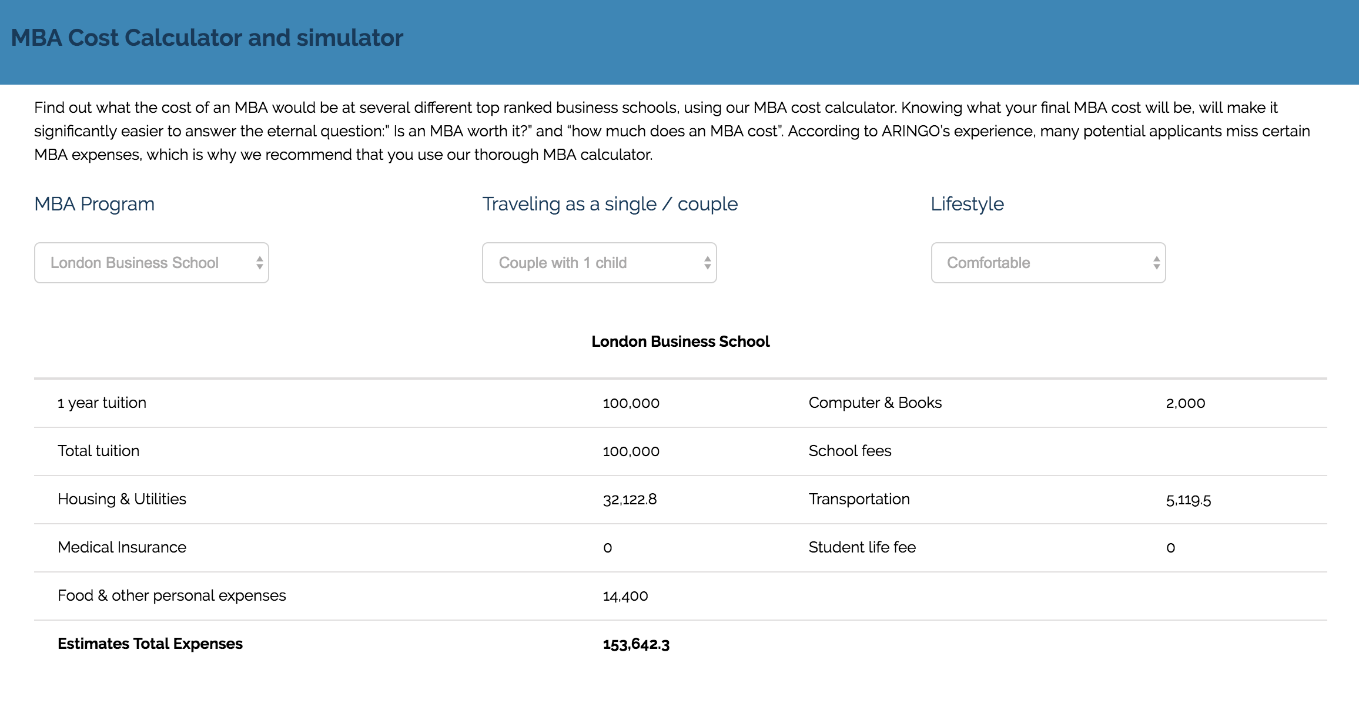Click the School fees label
This screenshot has height=703, width=1359.
coord(850,451)
